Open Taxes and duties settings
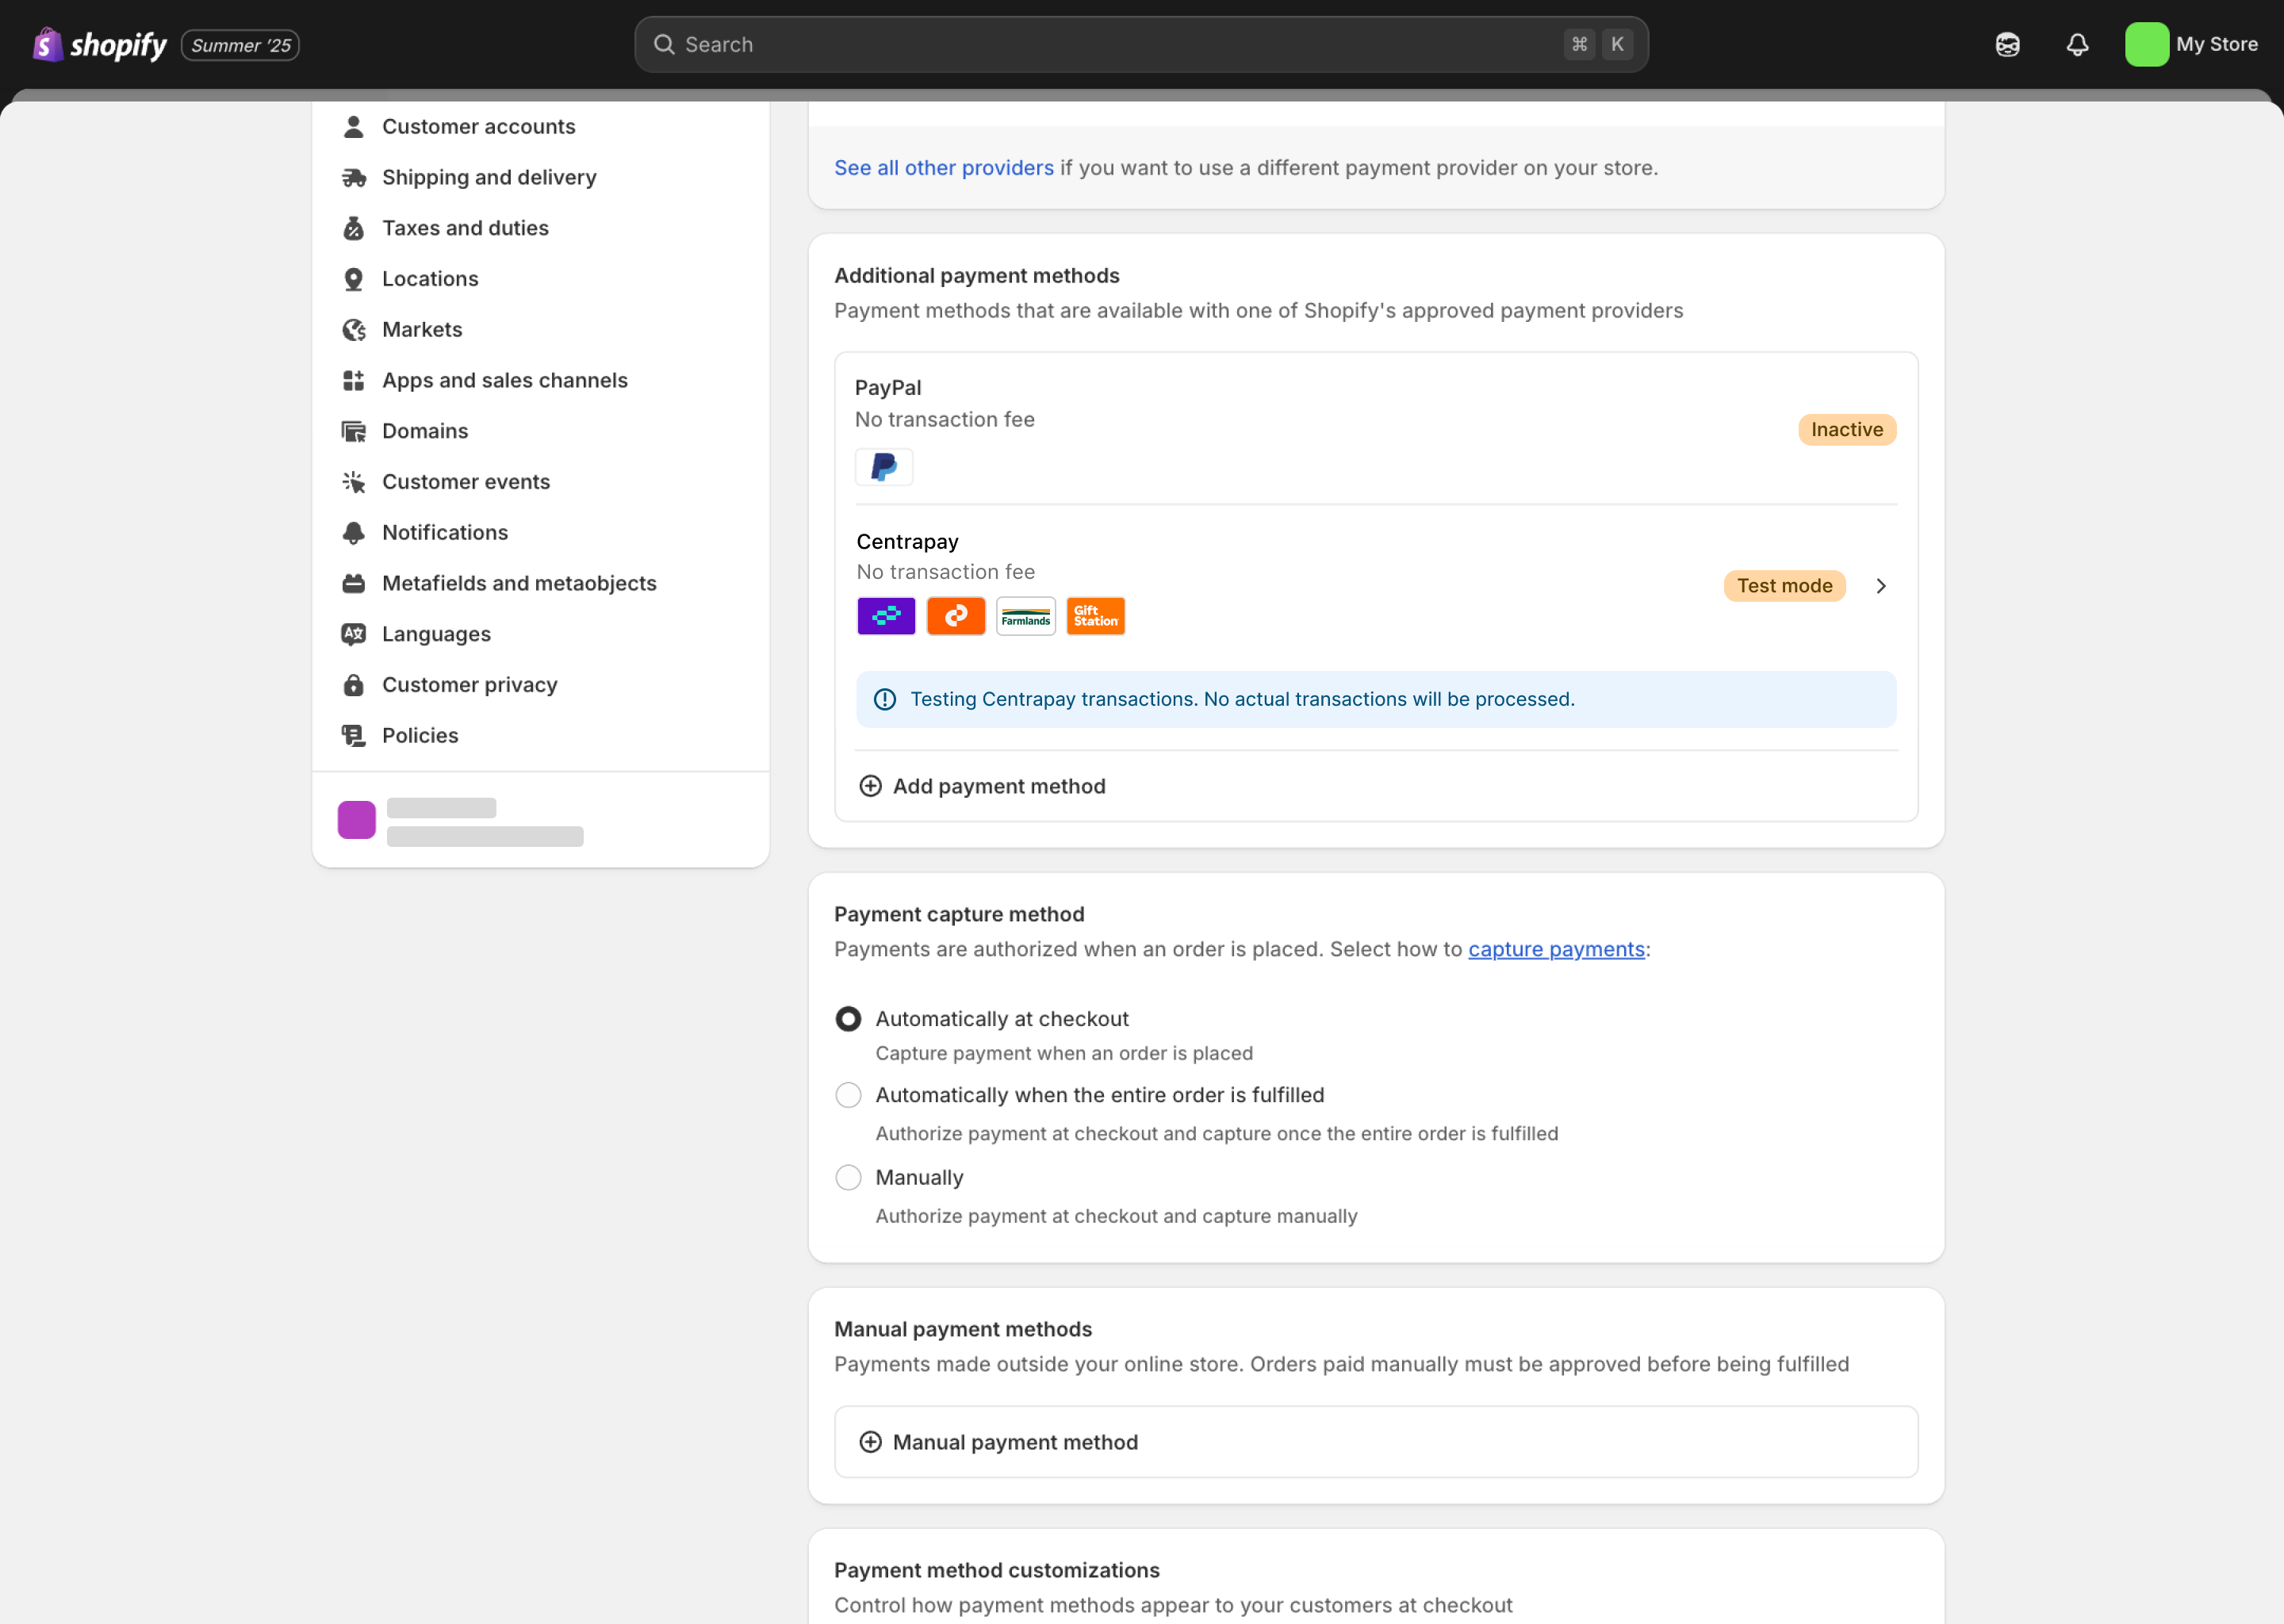 pos(465,228)
